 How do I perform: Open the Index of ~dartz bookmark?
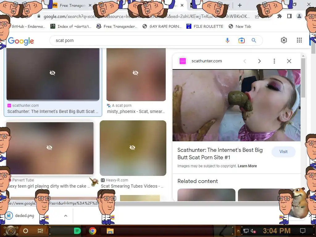[x=71, y=27]
